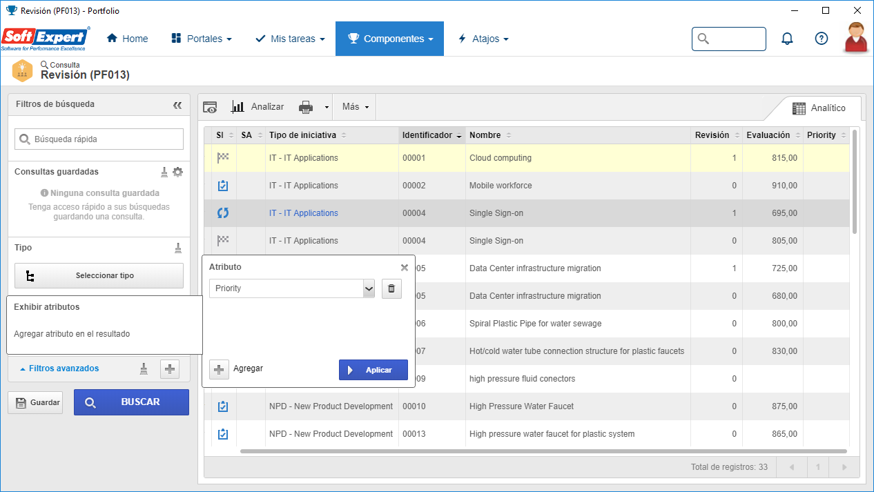This screenshot has height=492, width=874.
Task: Switch to the Analítico tab
Action: coord(819,108)
